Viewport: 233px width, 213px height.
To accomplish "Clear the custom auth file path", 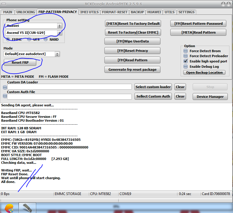I will click(180, 96).
